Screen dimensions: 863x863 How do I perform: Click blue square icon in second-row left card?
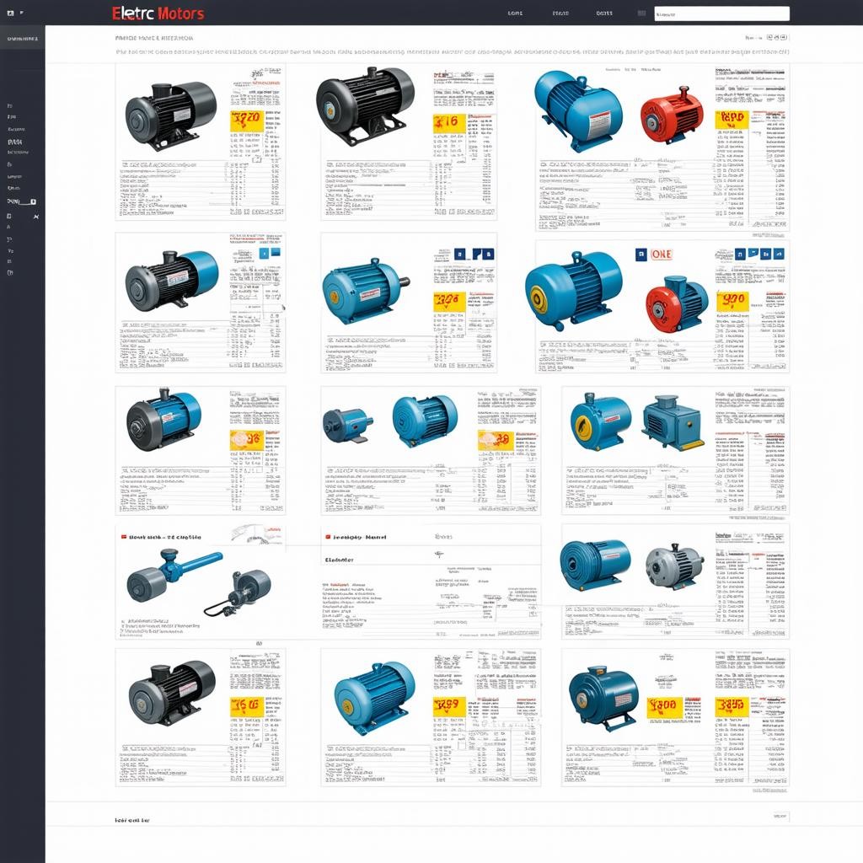(x=264, y=252)
